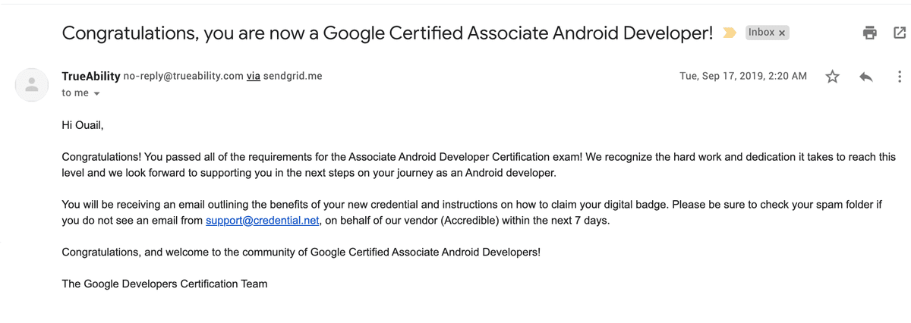Open the support@credential.net email link
This screenshot has width=911, height=323.
point(263,221)
